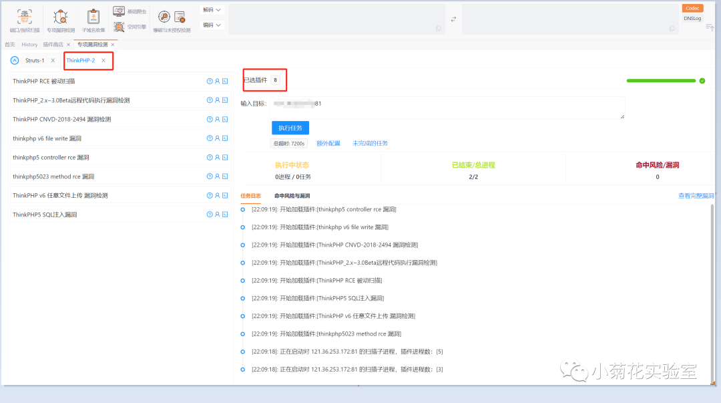Click the left codec input text area
This screenshot has height=403, width=721.
pos(336,19)
